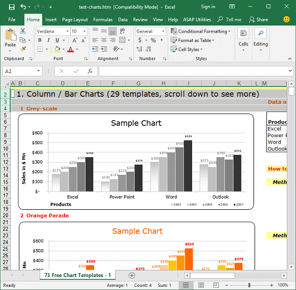This screenshot has height=290, width=296.
Task: Switch to Page Layout view
Action: 201,285
